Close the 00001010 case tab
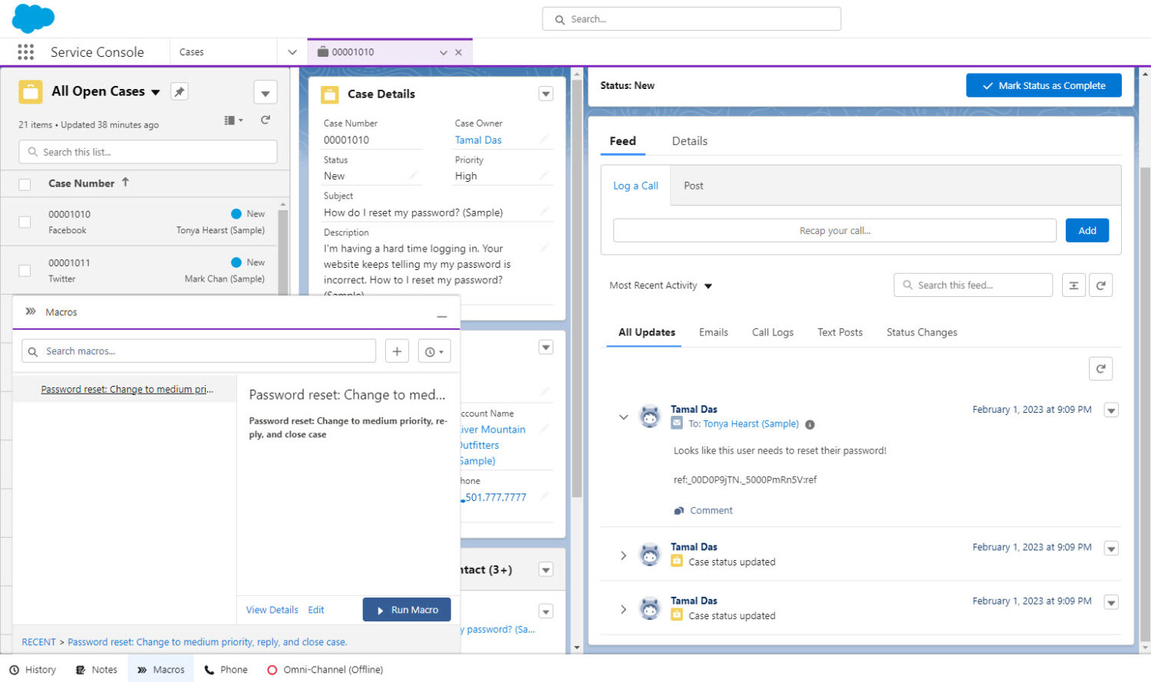 pyautogui.click(x=458, y=52)
